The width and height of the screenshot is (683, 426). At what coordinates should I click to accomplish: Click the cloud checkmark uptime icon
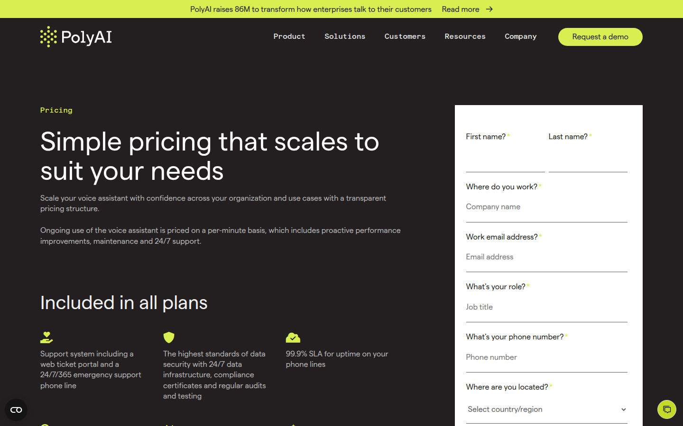tap(293, 337)
